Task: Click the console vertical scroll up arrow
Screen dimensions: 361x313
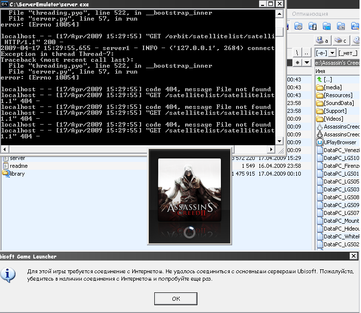Action: click(x=279, y=14)
